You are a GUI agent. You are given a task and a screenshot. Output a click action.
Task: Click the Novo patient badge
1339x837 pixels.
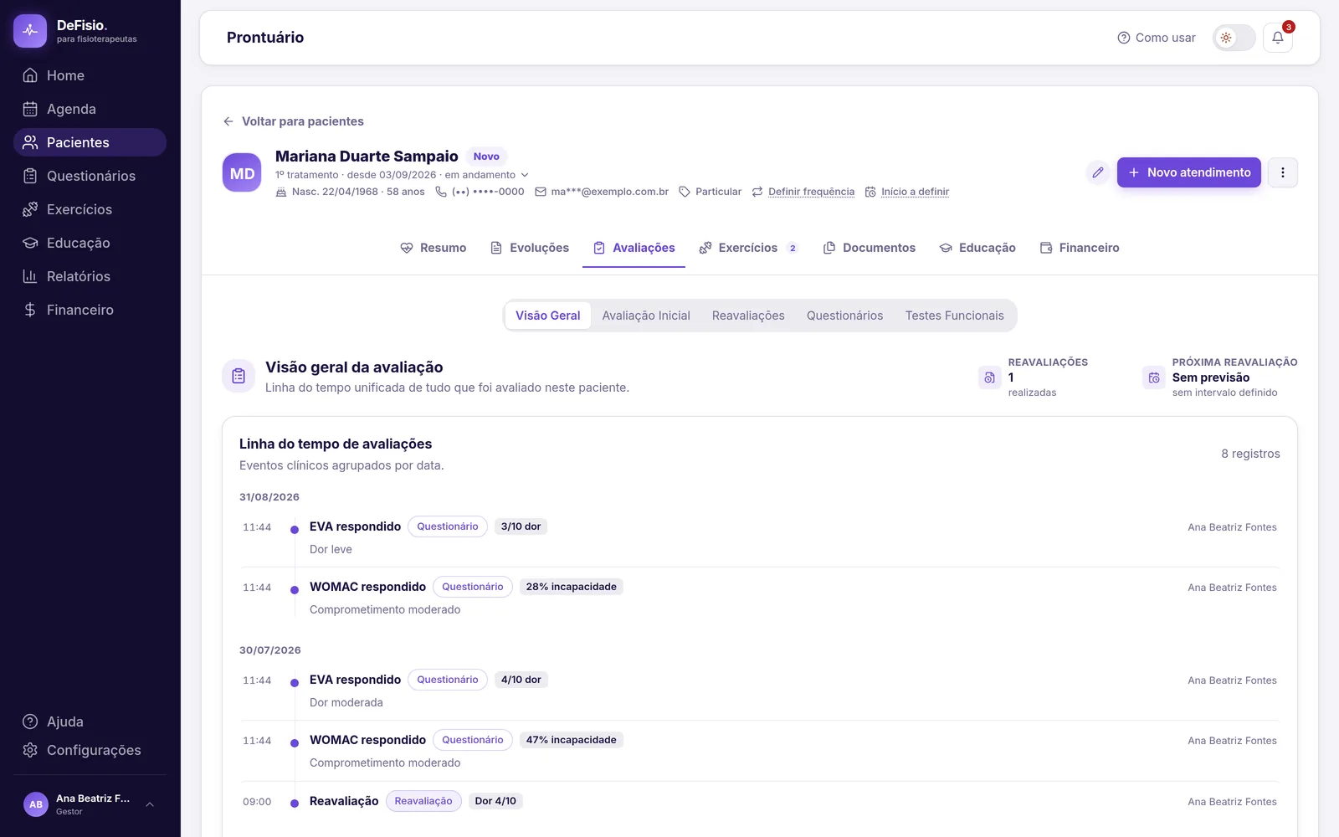pos(486,157)
